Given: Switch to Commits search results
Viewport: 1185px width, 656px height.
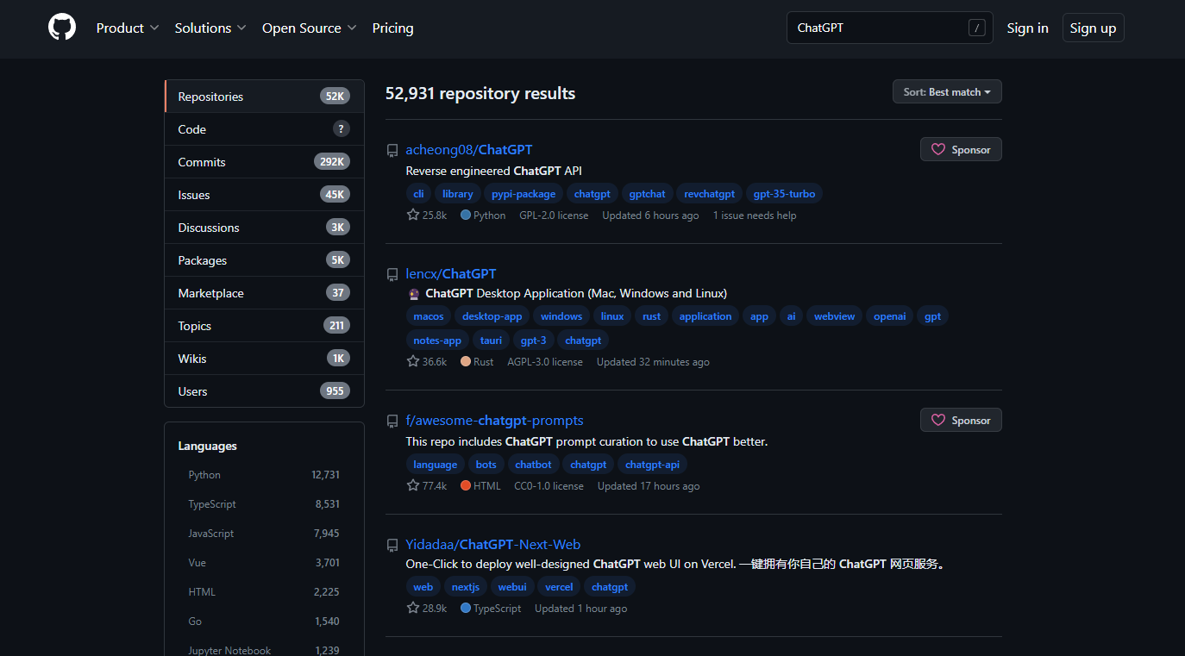Looking at the screenshot, I should coord(264,162).
